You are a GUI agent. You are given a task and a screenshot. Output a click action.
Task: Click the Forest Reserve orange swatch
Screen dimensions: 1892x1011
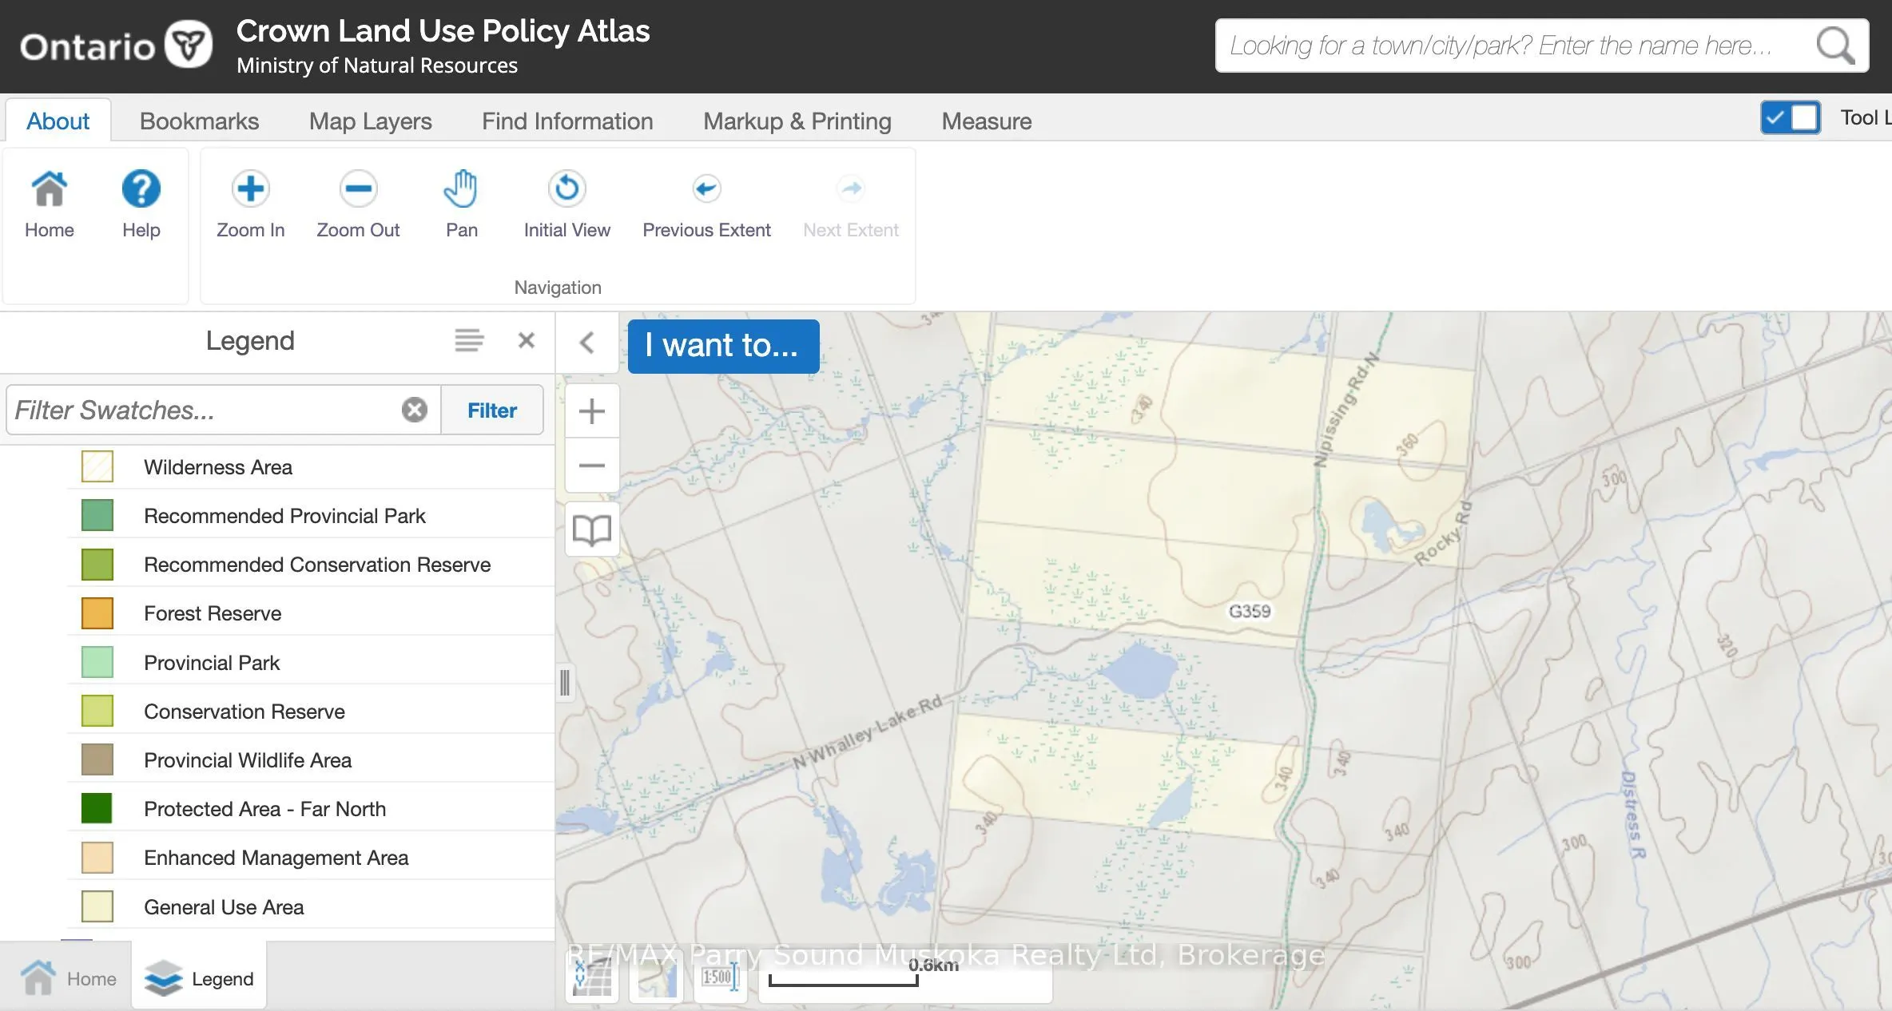click(x=97, y=613)
